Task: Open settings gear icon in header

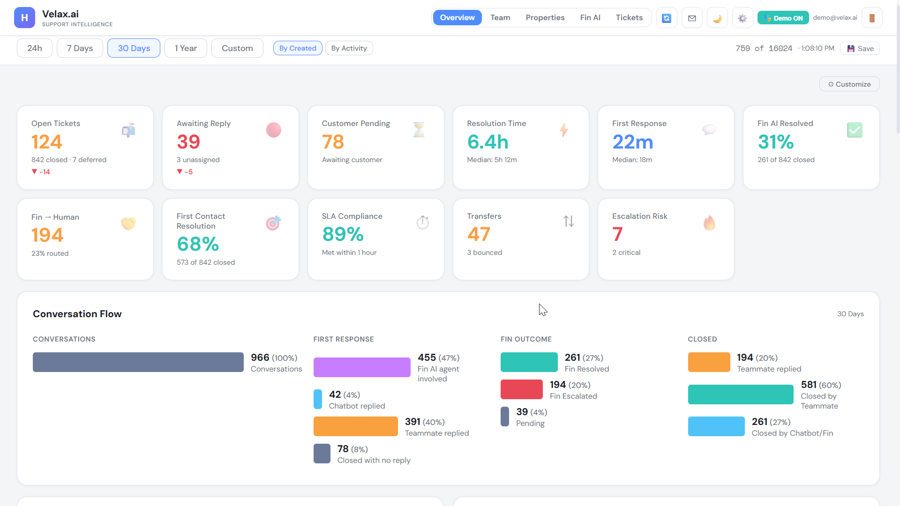Action: (742, 18)
